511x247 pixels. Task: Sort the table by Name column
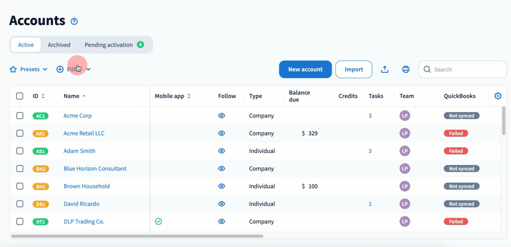[x=72, y=96]
